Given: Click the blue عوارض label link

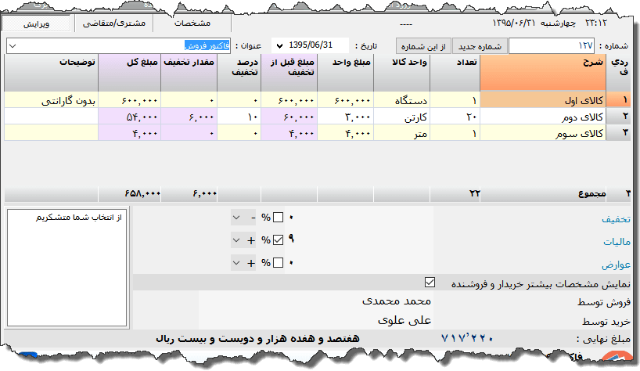Looking at the screenshot, I should [616, 265].
